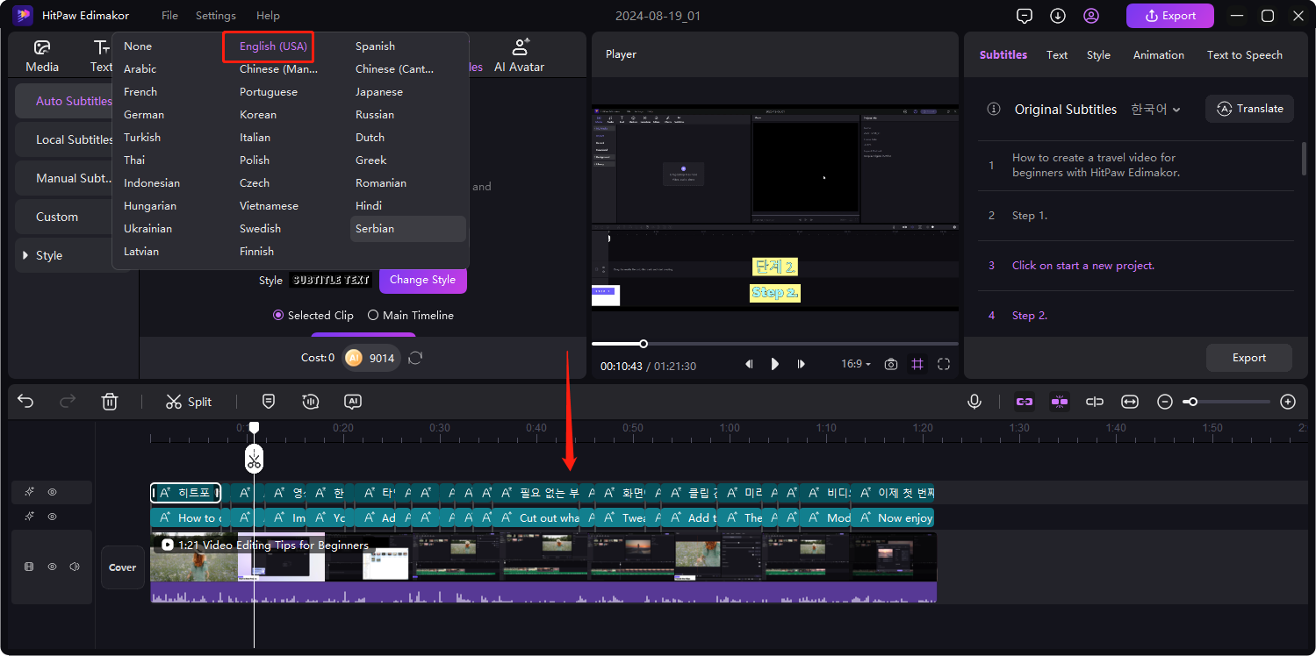Select the 'Now enjoy' subtitle clip
Viewport: 1316px width, 656px height.
coord(893,517)
